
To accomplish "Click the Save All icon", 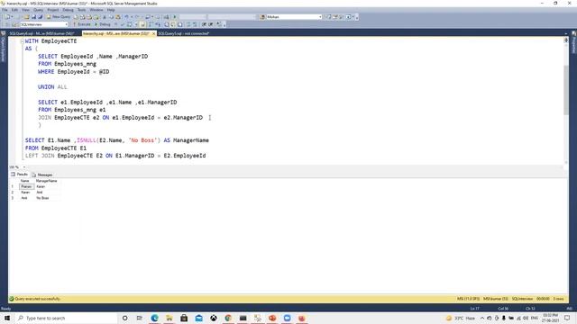I will (x=40, y=17).
